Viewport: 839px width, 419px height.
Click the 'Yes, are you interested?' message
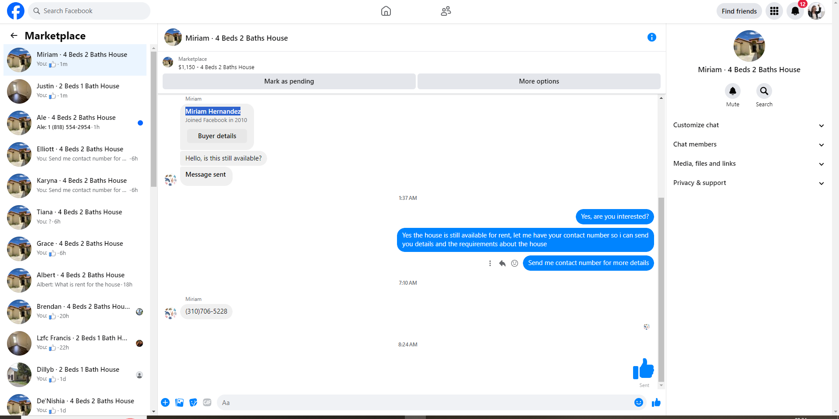(x=615, y=216)
